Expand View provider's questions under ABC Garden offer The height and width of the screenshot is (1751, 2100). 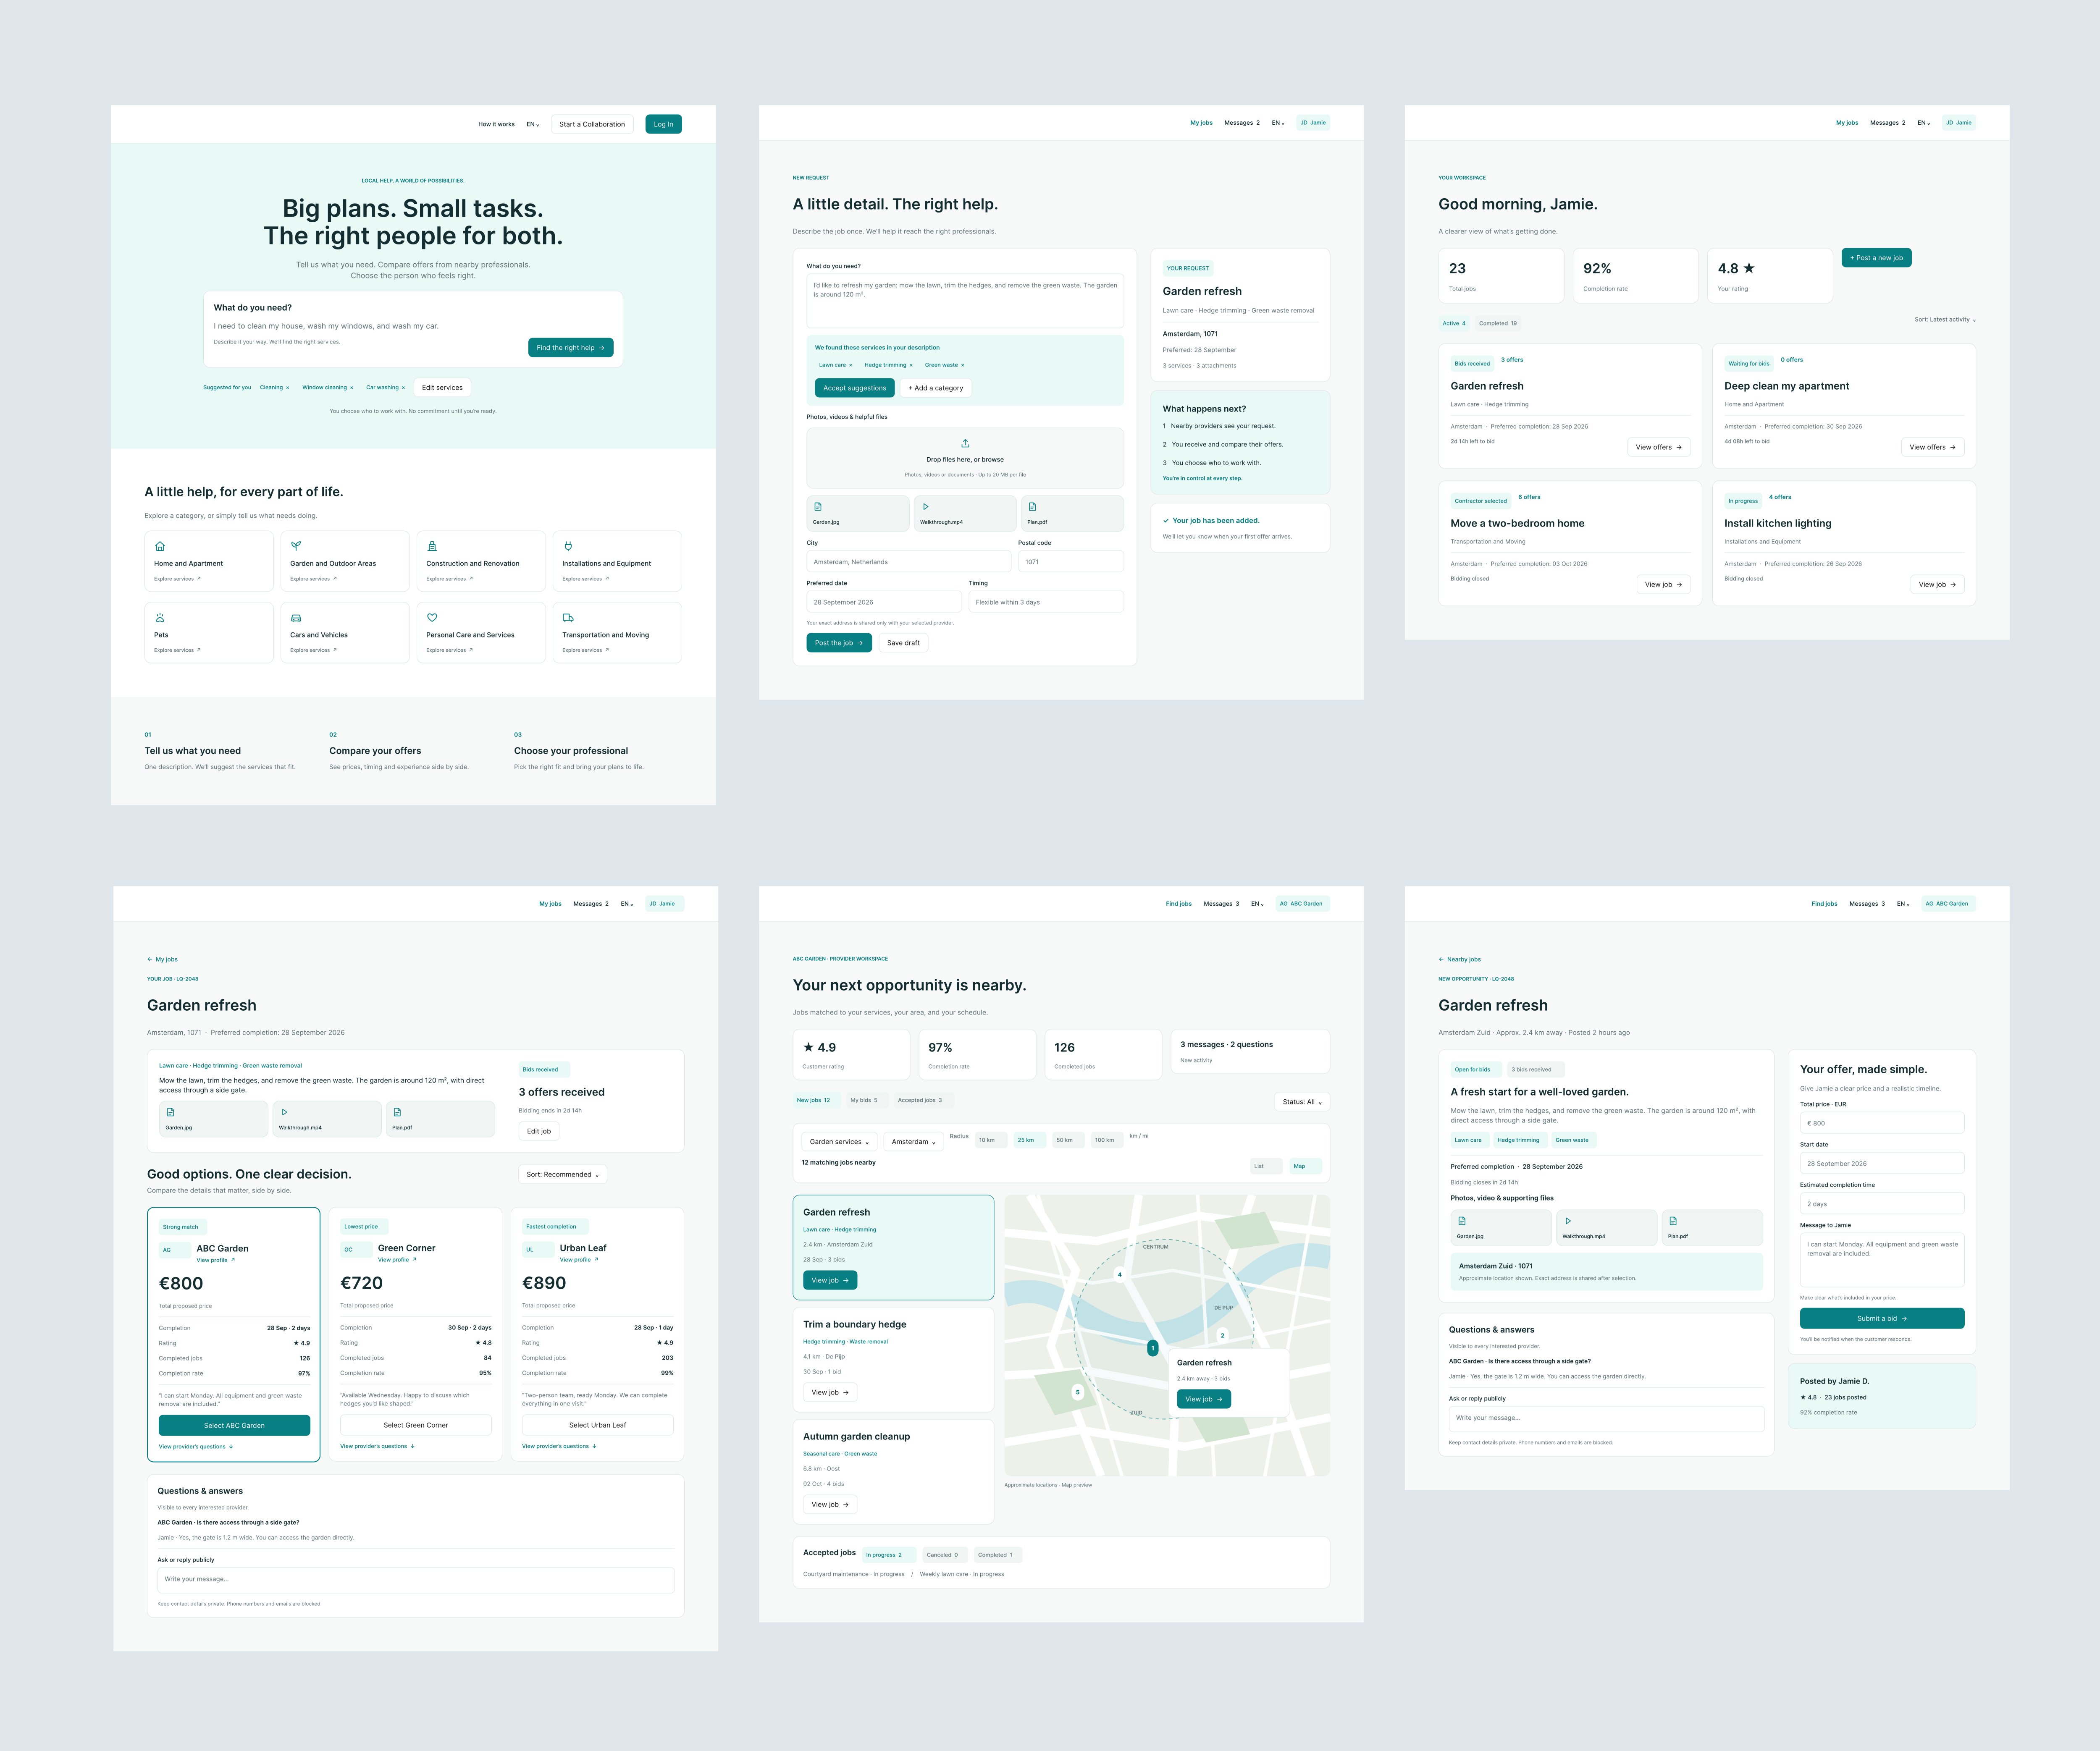[x=196, y=1447]
